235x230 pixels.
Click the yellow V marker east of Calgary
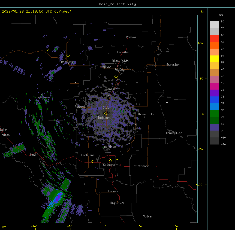(117, 160)
